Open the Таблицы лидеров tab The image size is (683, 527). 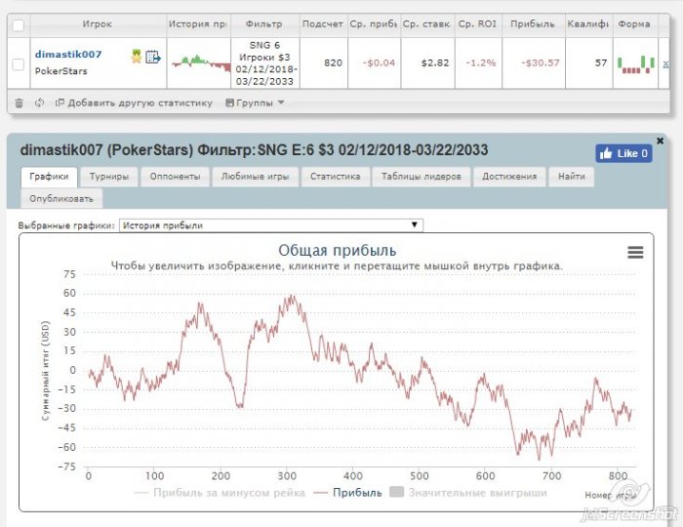pyautogui.click(x=422, y=177)
